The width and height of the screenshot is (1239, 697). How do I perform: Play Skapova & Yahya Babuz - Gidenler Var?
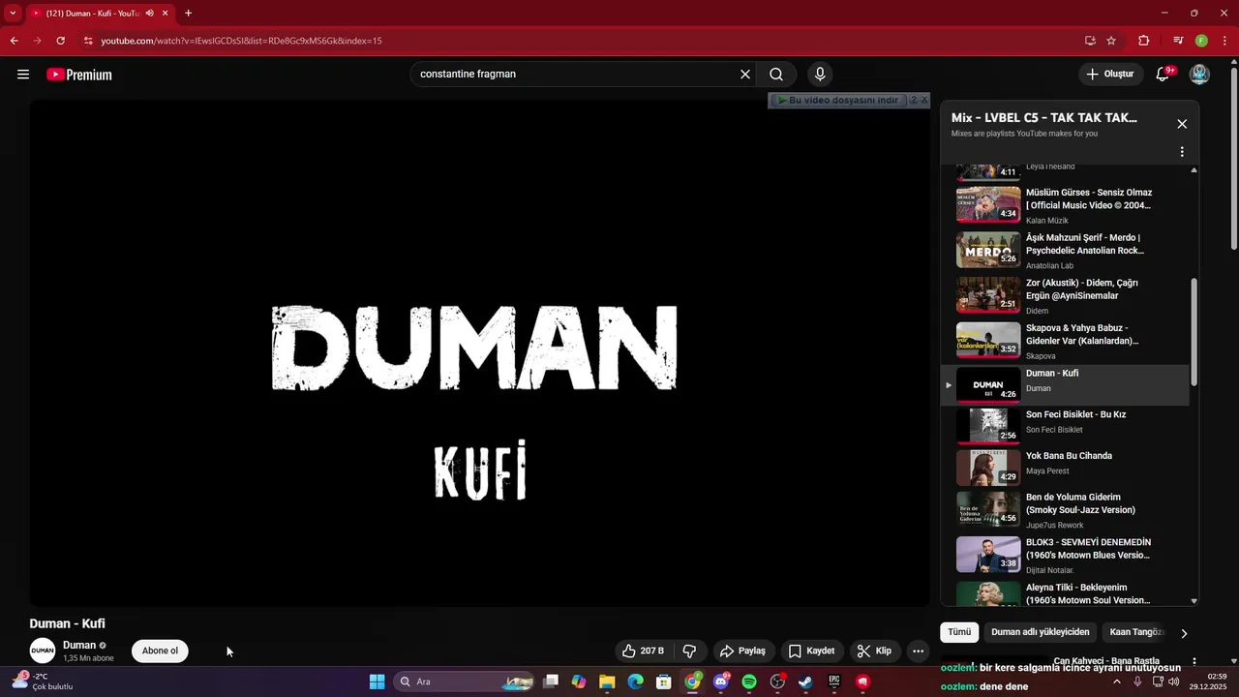(1065, 341)
